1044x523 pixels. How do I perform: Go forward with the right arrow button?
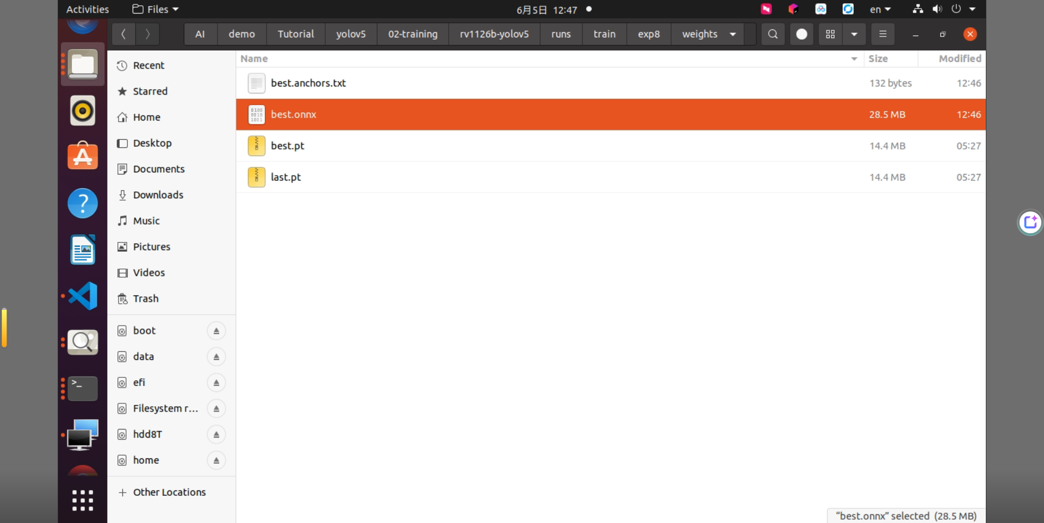pos(147,34)
